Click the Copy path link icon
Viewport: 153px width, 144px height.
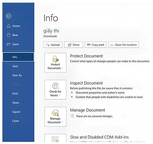[x=89, y=45]
